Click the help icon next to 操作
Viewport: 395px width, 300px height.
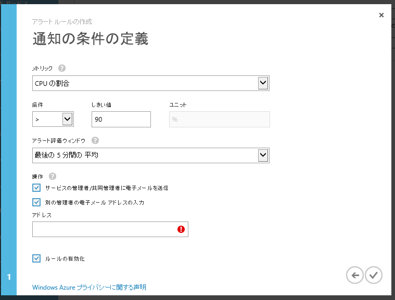(53, 177)
